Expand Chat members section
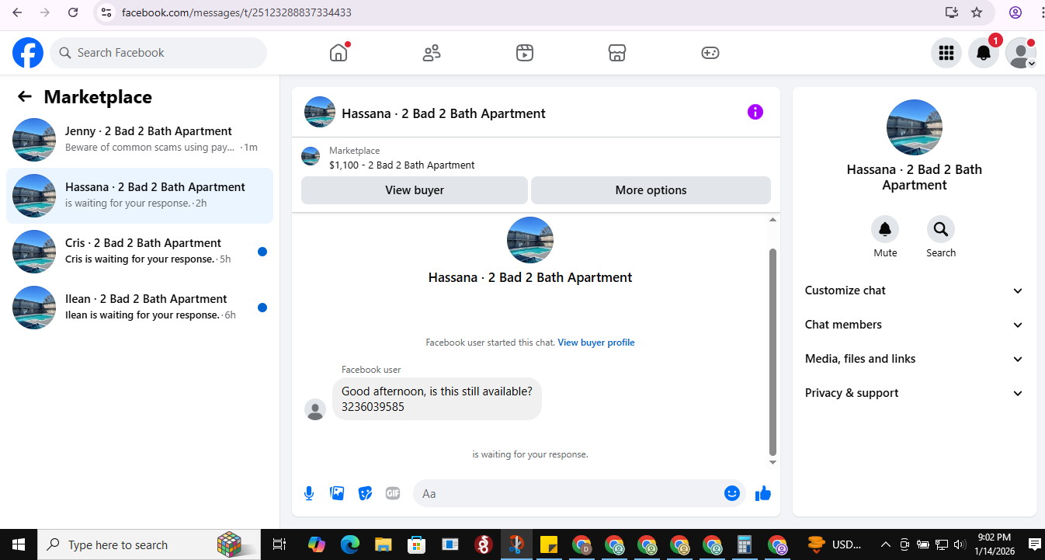Screen dimensions: 1045x560 tap(915, 325)
